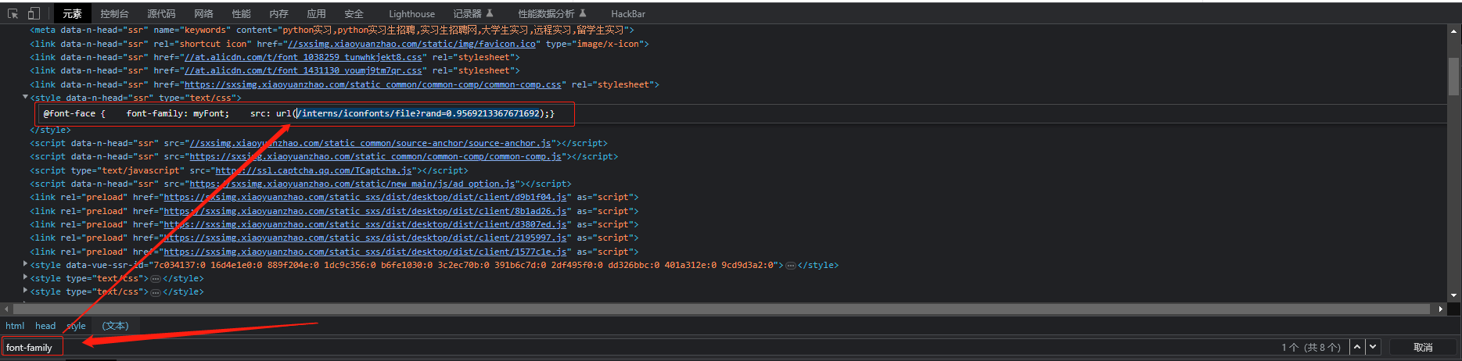
Task: Select the head breadcrumb
Action: [x=45, y=326]
